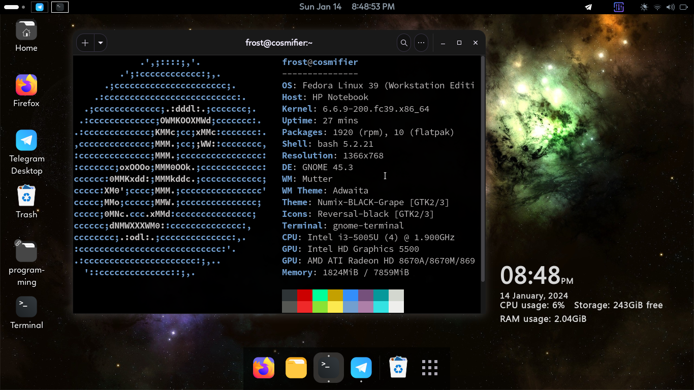Expand the new-tab profile dropdown arrow
This screenshot has width=694, height=390.
pyautogui.click(x=101, y=43)
